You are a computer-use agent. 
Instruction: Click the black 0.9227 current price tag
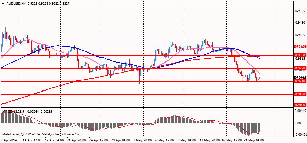click(300, 78)
